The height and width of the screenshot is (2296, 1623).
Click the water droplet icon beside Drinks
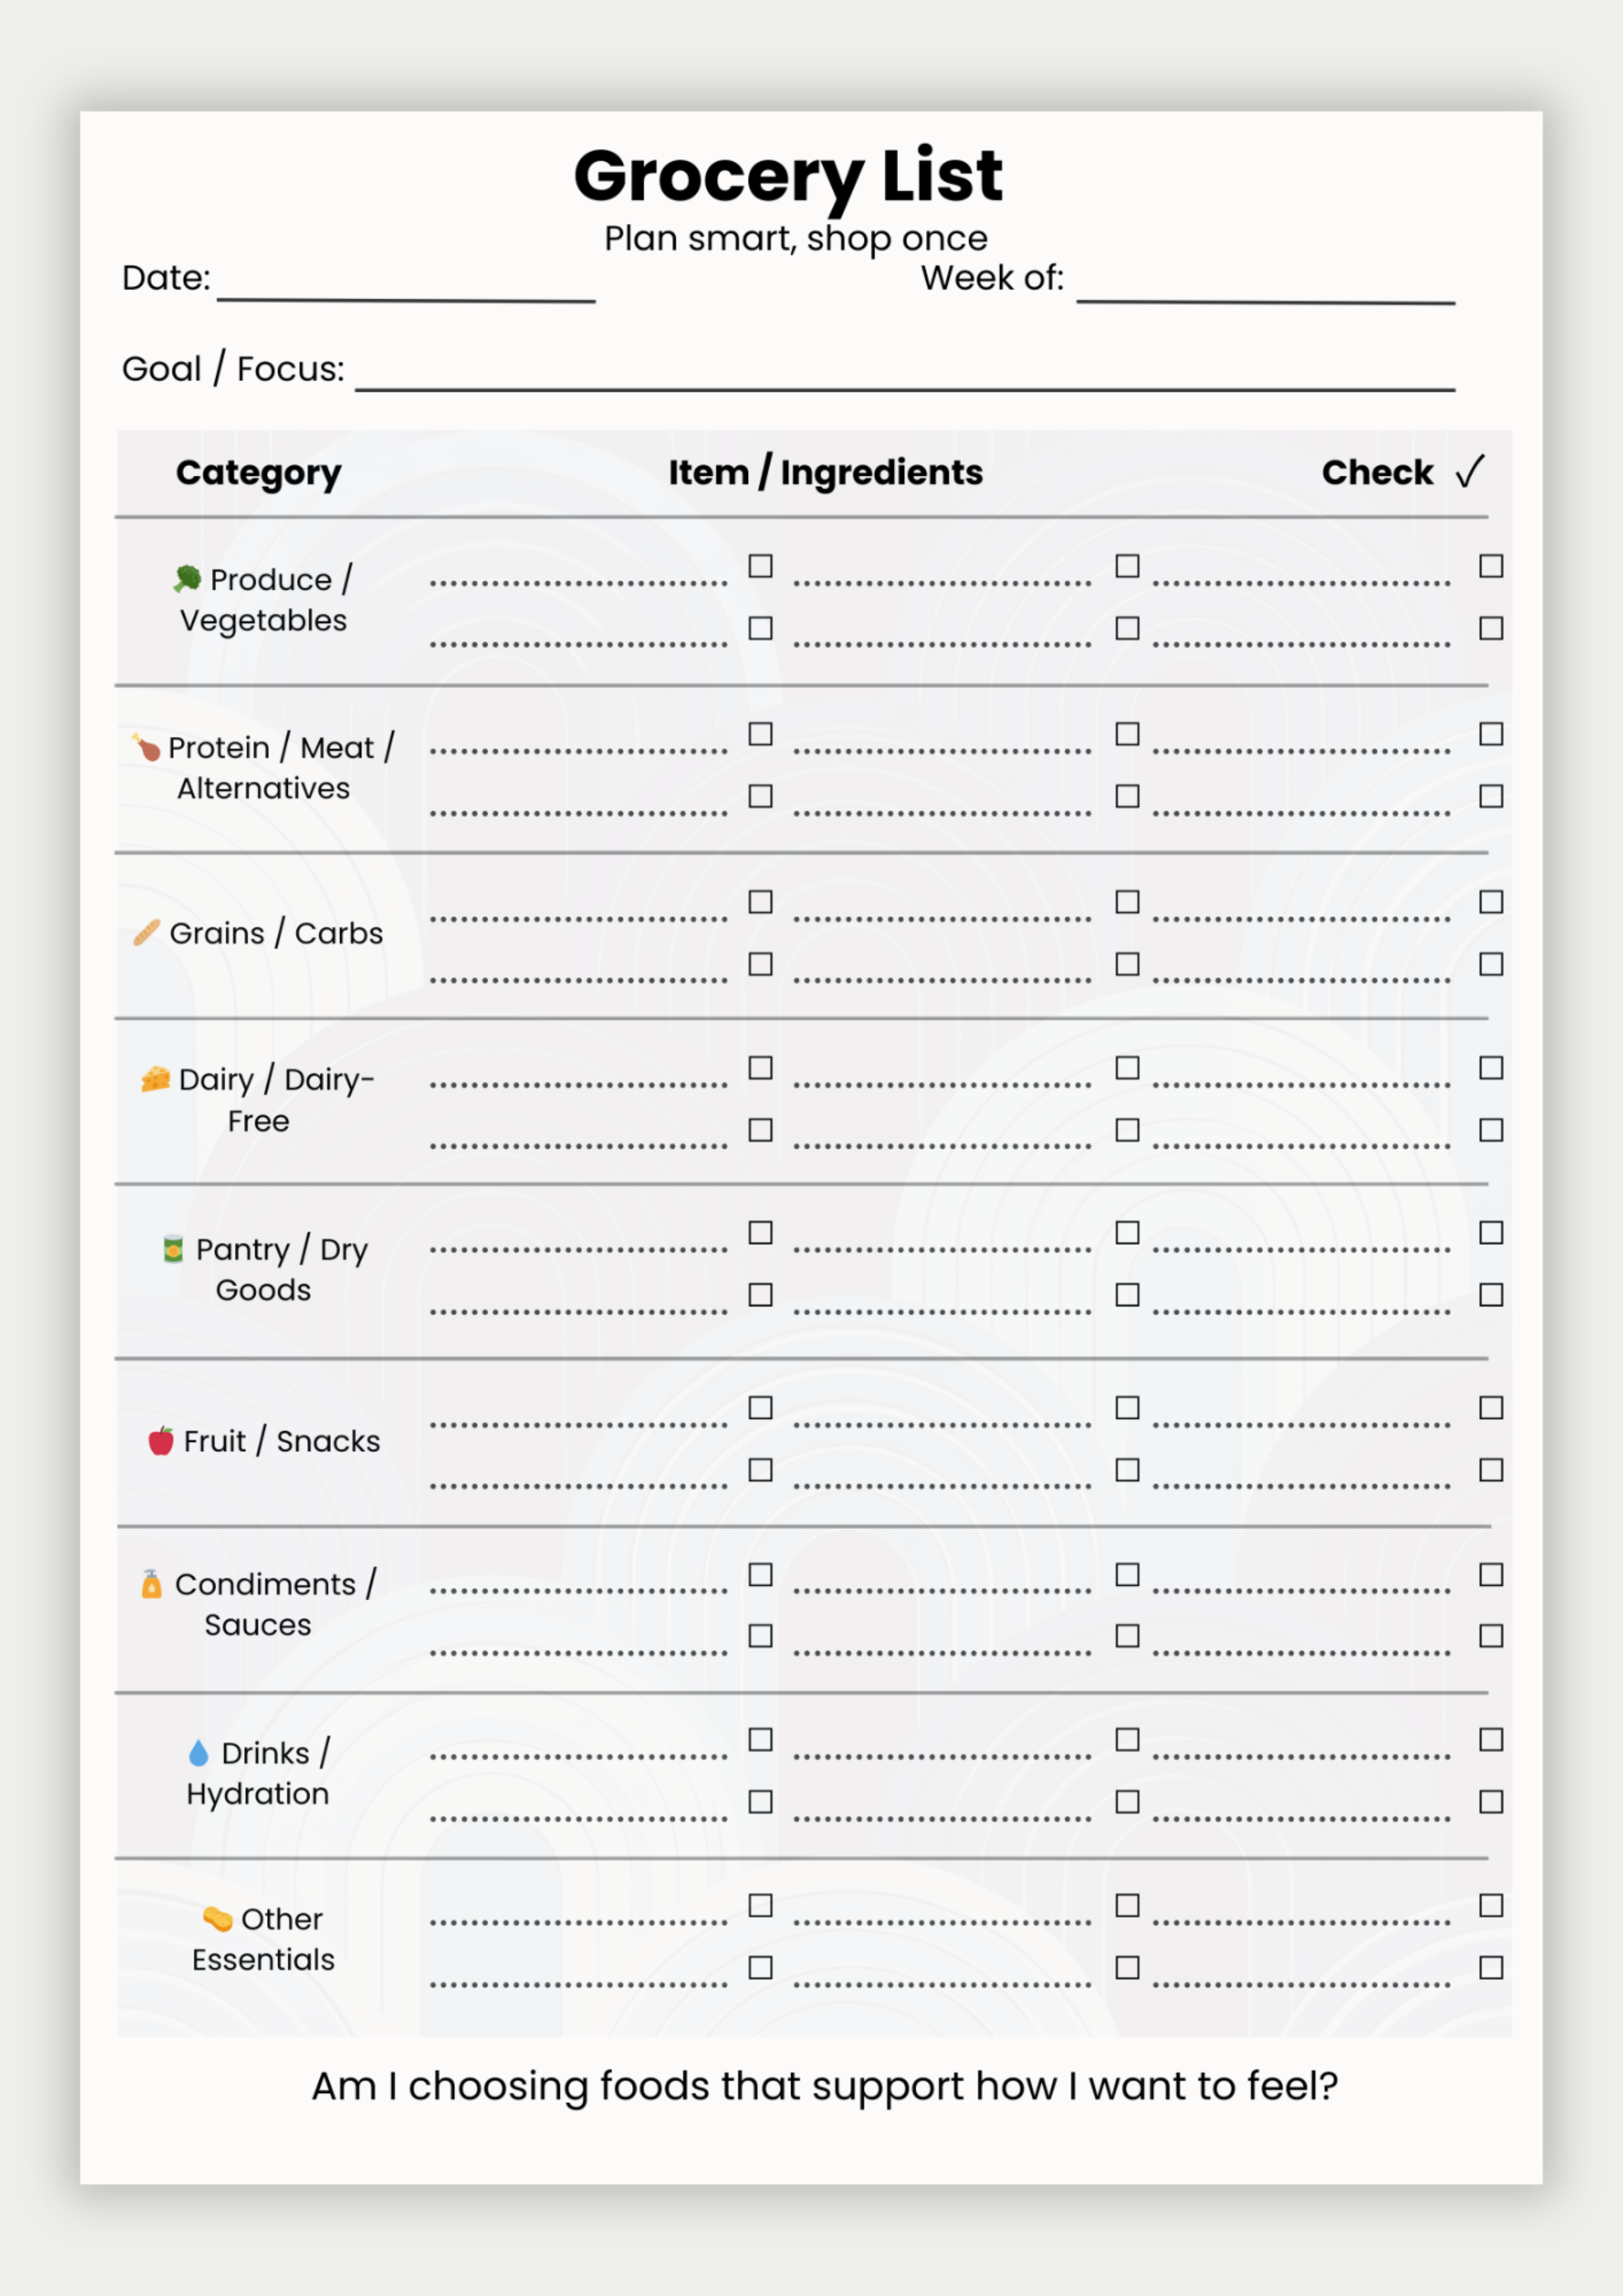point(199,1752)
